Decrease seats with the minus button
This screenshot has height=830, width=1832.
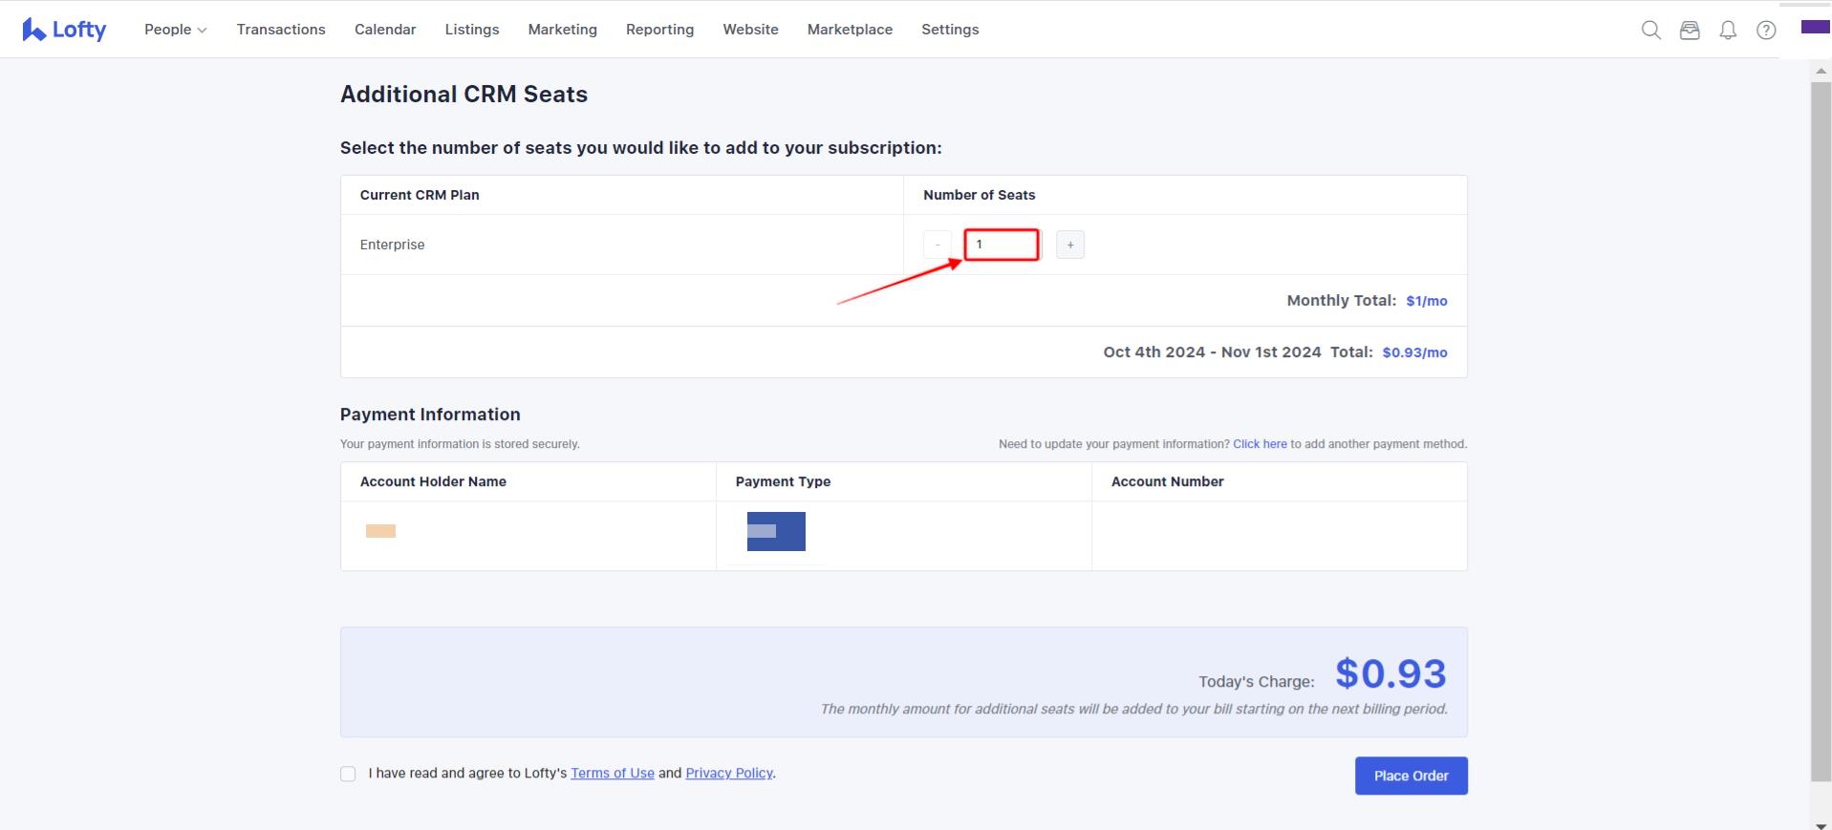click(938, 245)
